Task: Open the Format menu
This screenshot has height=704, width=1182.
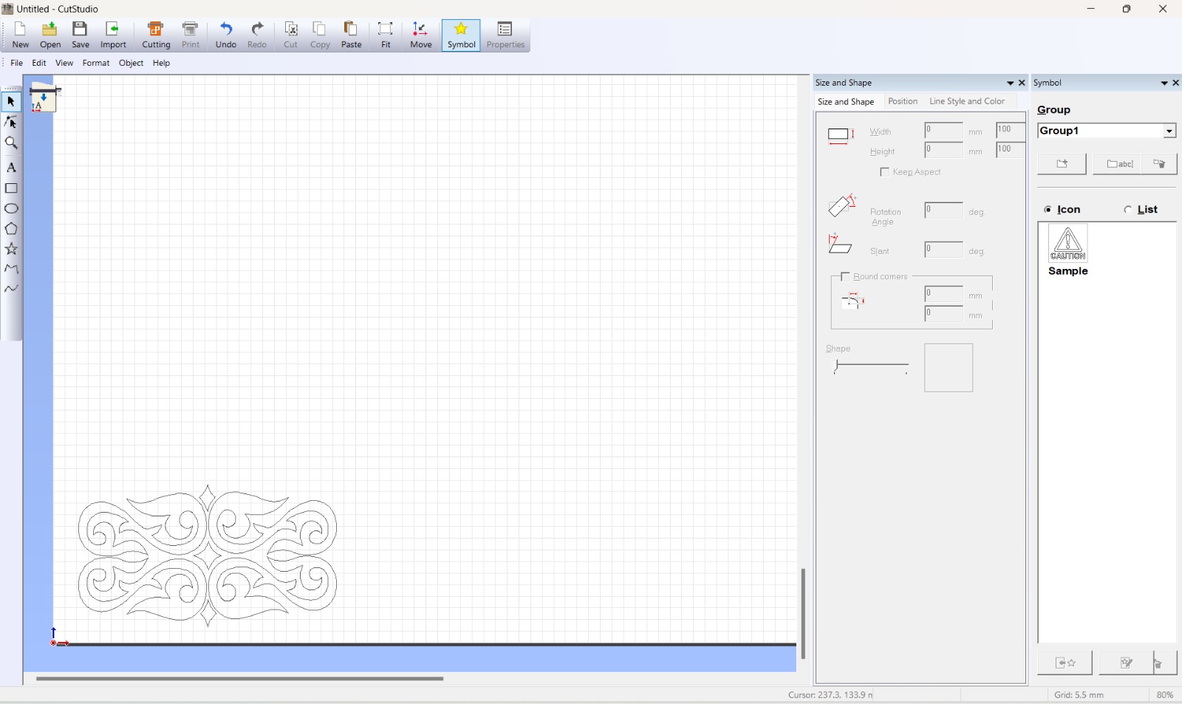Action: [x=96, y=64]
